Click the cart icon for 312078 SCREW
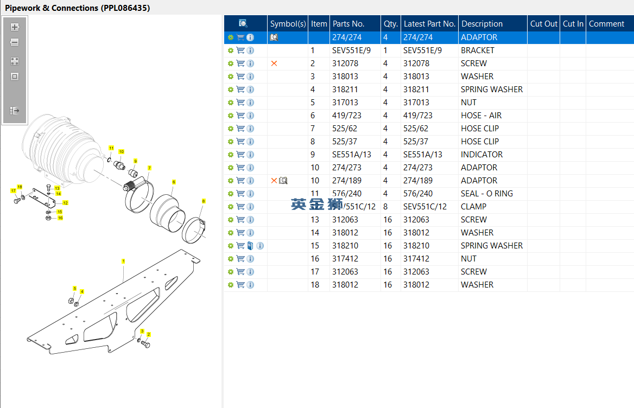634x408 pixels. pos(240,63)
